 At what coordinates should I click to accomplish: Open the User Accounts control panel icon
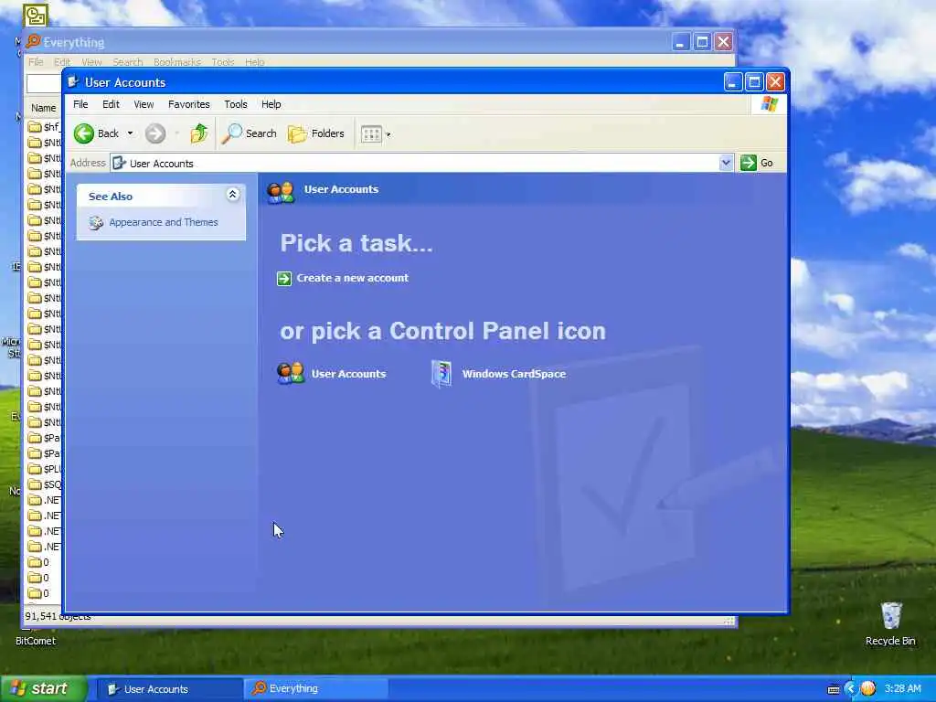tap(291, 374)
